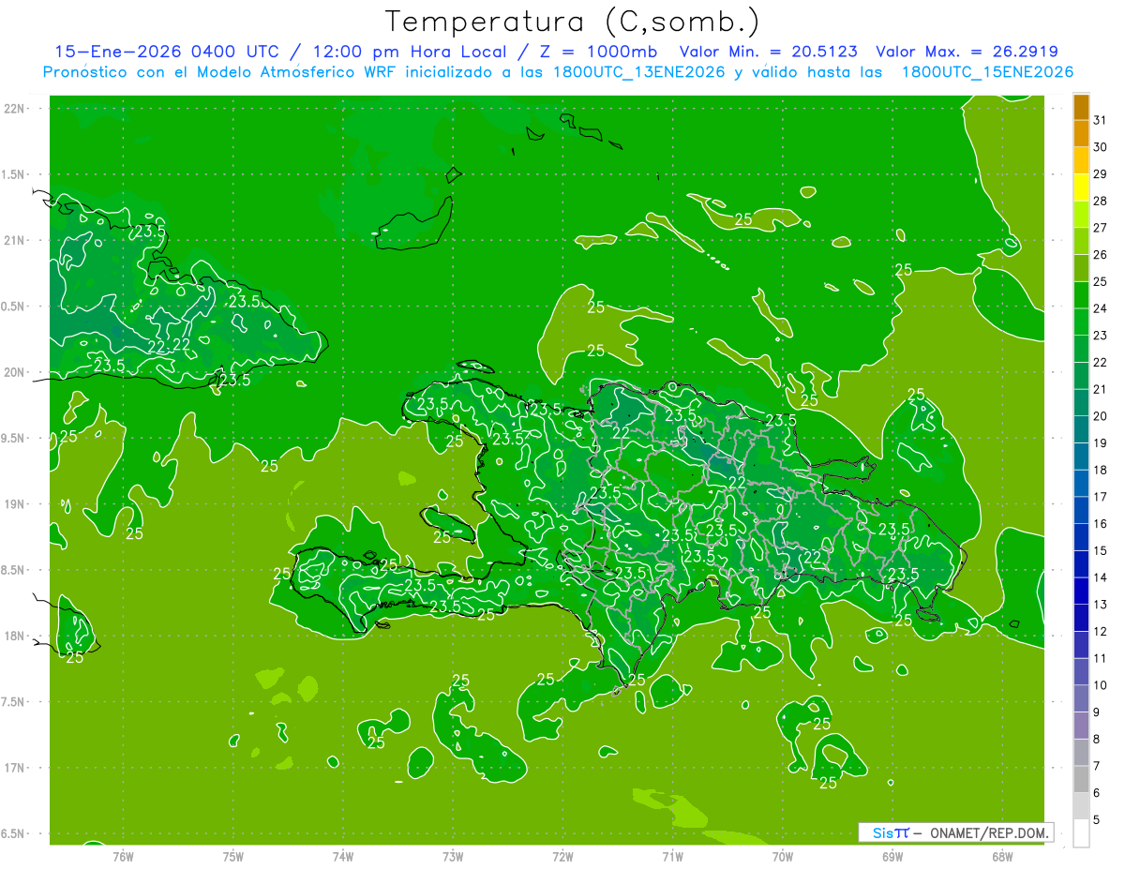Click the legend value "18"
Screen dimensions: 1125x869
pos(1100,470)
